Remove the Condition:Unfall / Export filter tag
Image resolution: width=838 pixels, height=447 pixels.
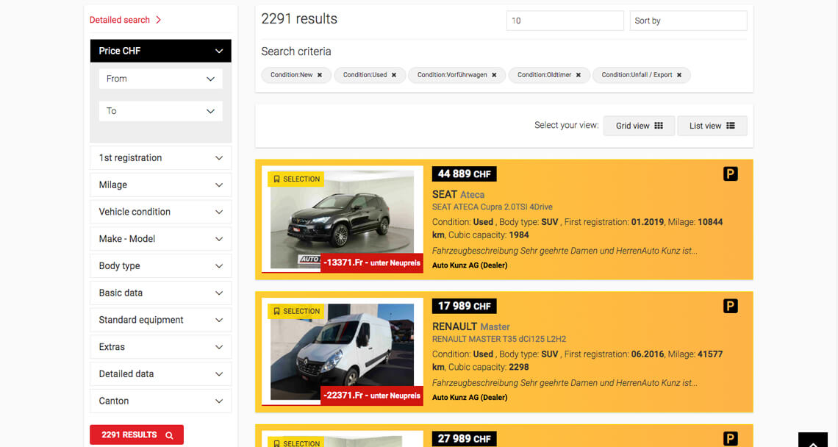(679, 75)
